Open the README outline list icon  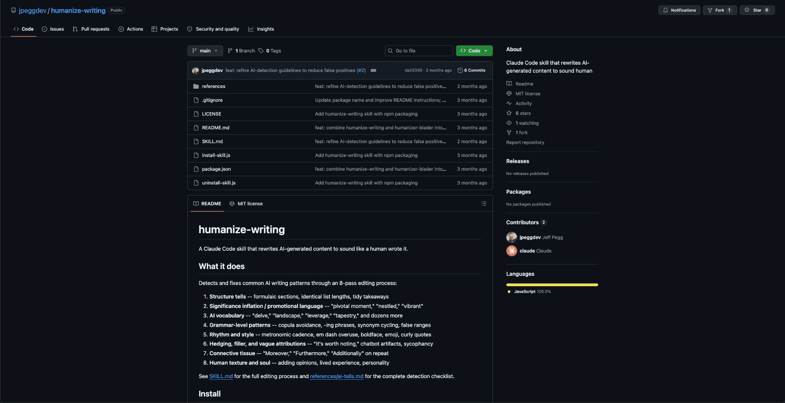484,204
